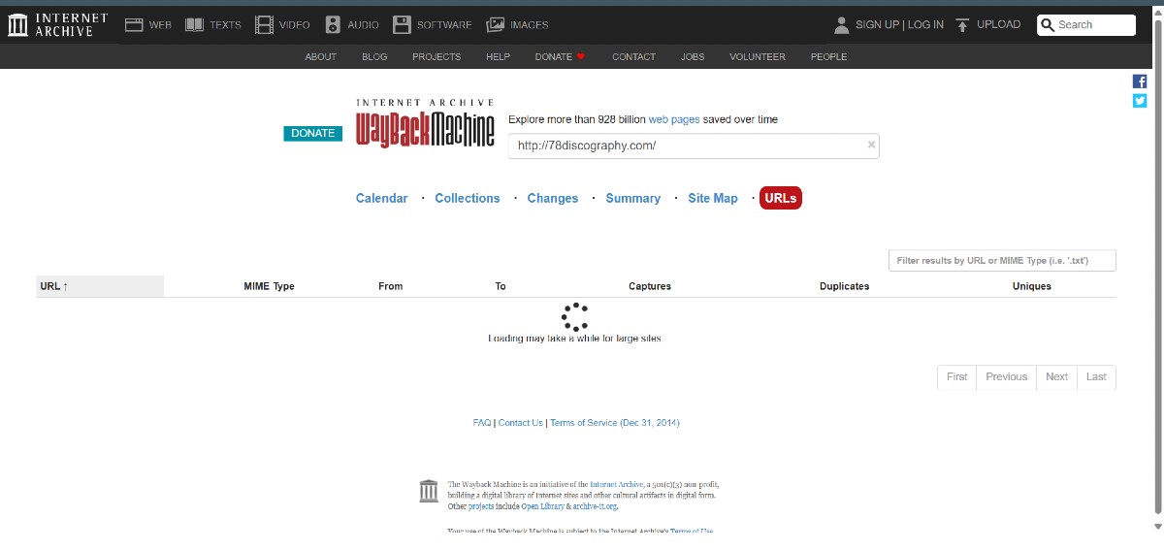Sort table by From column
Viewport: 1164px width, 551px height.
tap(391, 286)
